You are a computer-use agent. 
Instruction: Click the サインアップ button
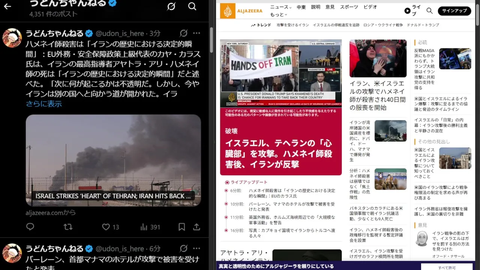pyautogui.click(x=454, y=11)
